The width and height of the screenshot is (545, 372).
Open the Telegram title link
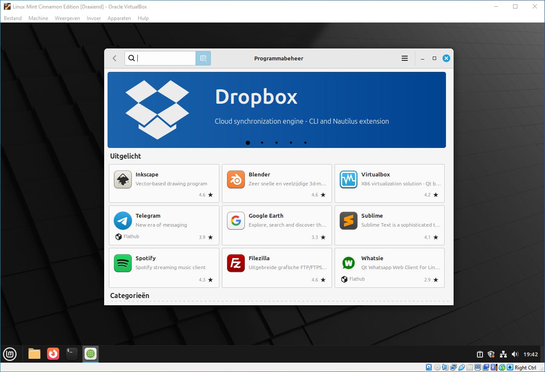148,216
